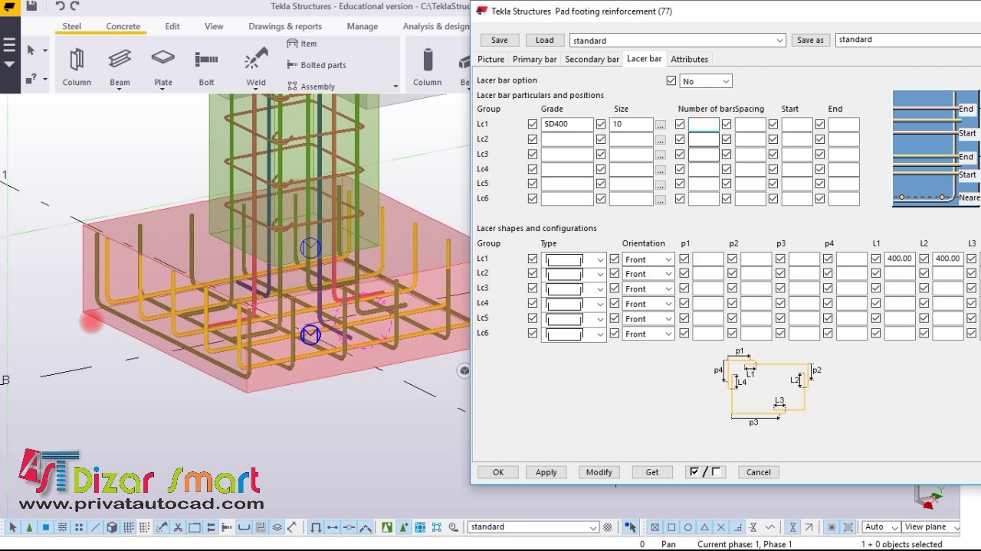Select the Bolt tool

coord(206,67)
